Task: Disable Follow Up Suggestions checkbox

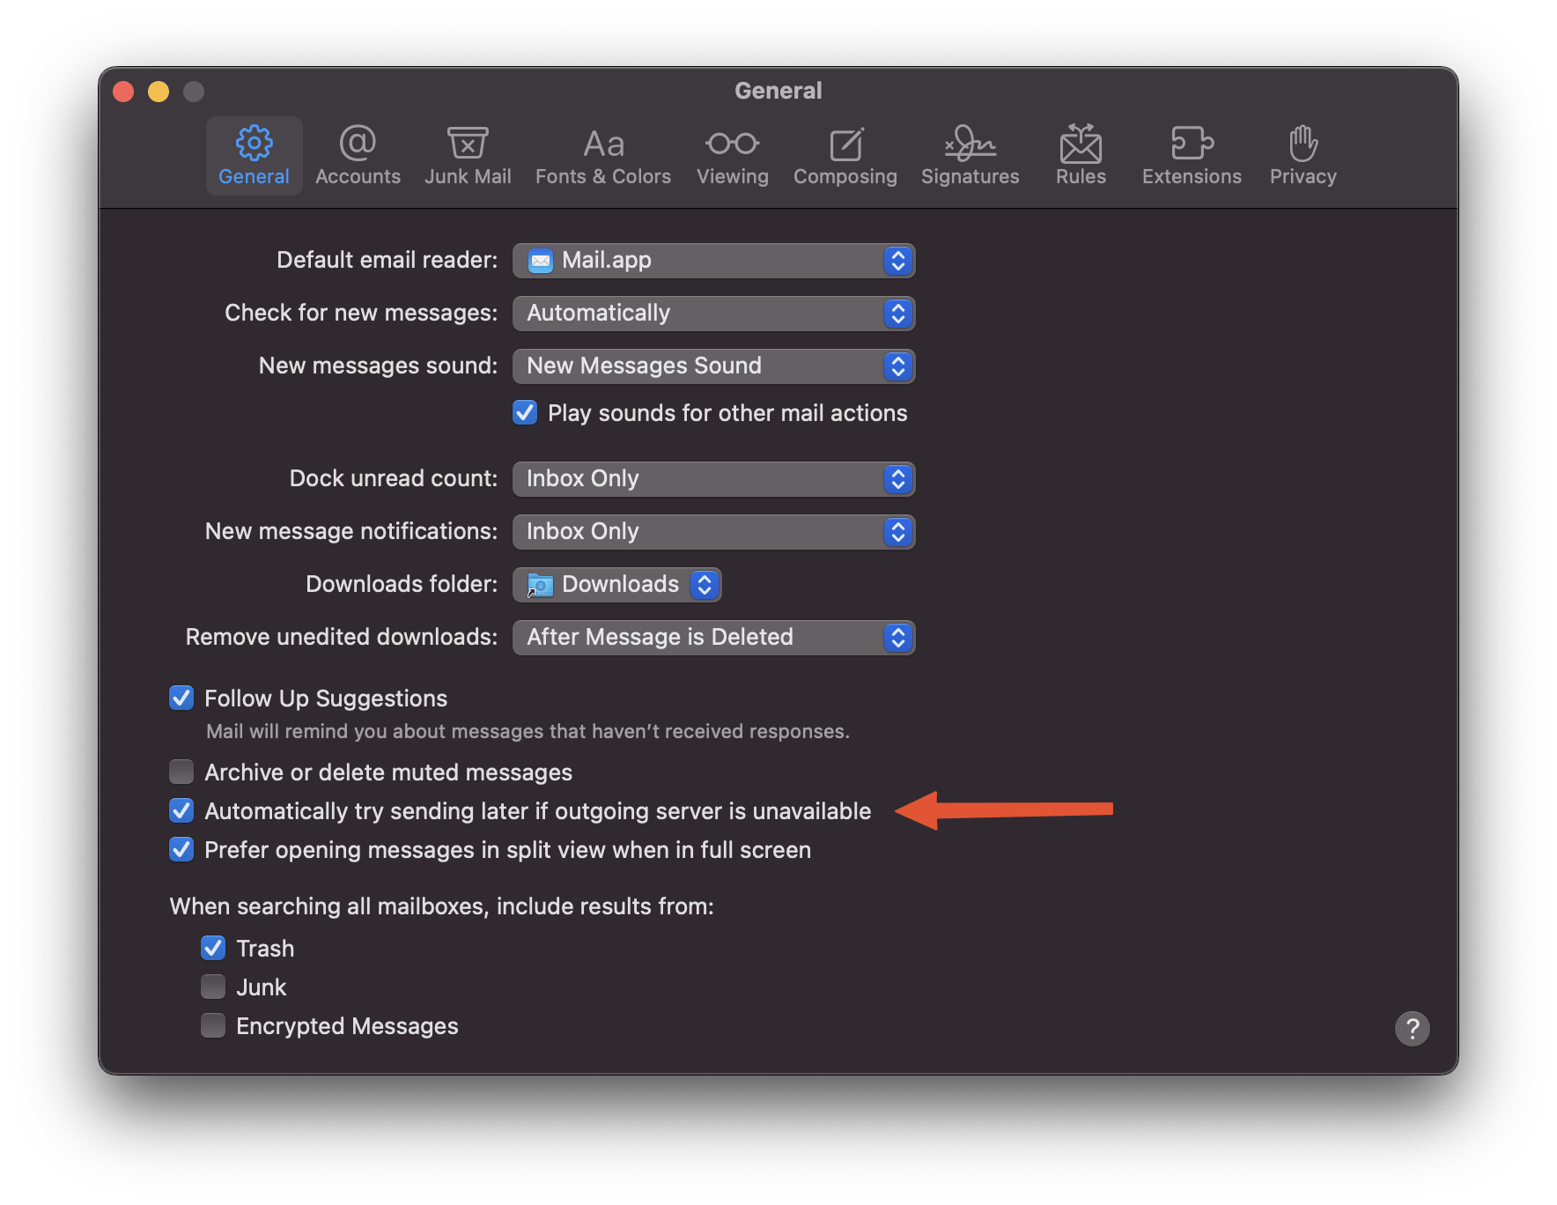Action: (x=181, y=699)
